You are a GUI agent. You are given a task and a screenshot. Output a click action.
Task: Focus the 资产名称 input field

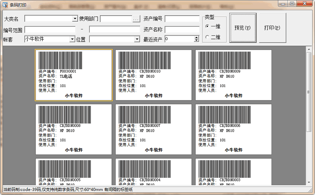pyautogui.click(x=182, y=30)
